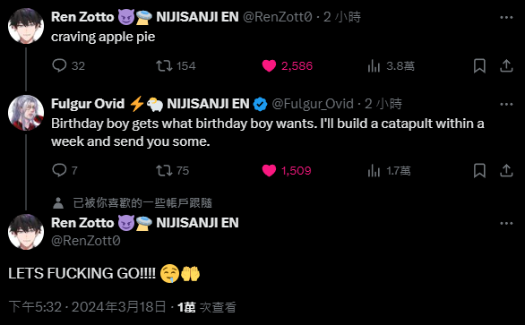Click reply icon on "craving apple pie" tweet
This screenshot has height=325, width=525.
[x=59, y=65]
